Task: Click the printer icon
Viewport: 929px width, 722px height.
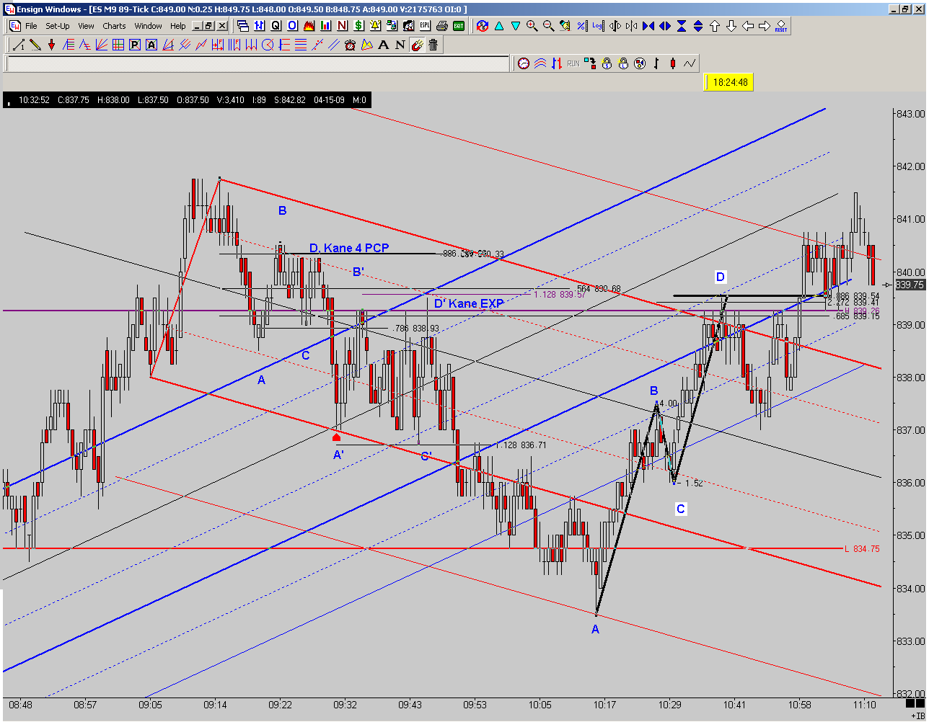Action: [x=441, y=25]
